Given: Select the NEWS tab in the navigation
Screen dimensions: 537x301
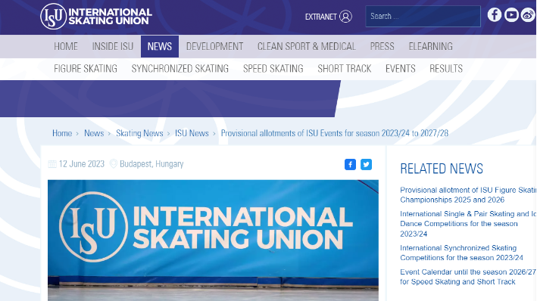Looking at the screenshot, I should [x=160, y=47].
